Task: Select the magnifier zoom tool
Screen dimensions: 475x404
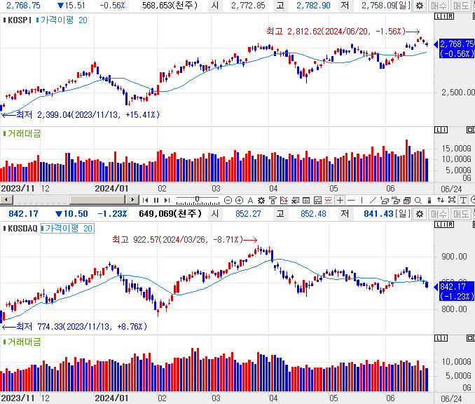Action: (418, 200)
